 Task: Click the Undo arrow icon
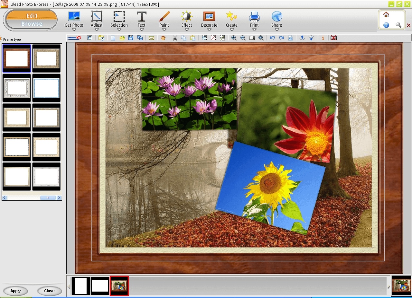(272, 38)
